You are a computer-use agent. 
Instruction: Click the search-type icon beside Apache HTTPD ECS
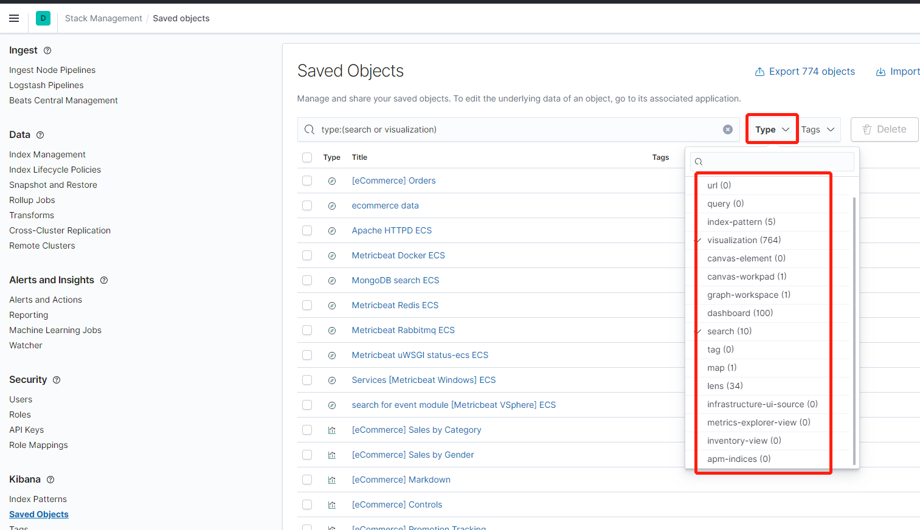[x=332, y=231]
